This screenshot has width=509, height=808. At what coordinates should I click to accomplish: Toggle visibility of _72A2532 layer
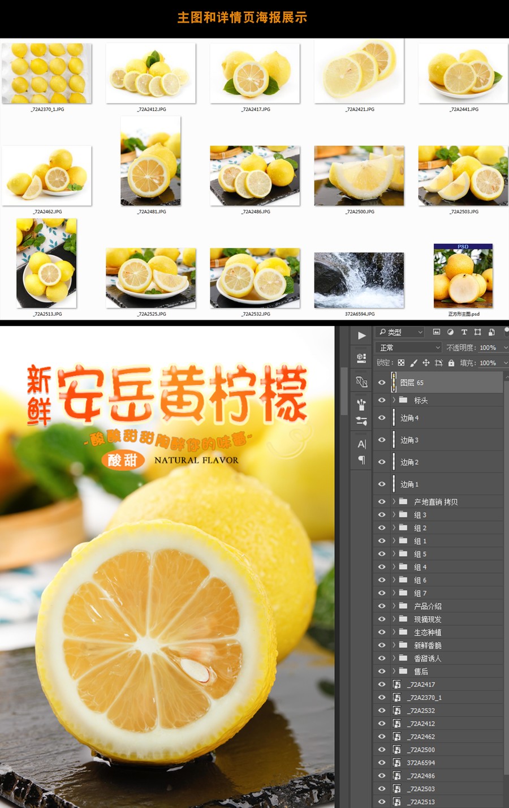coord(382,710)
